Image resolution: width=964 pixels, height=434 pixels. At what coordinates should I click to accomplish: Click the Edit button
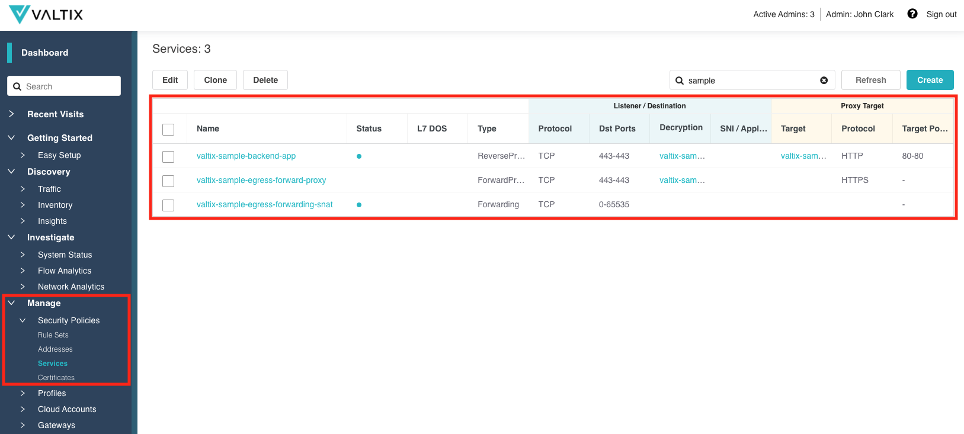coord(170,80)
